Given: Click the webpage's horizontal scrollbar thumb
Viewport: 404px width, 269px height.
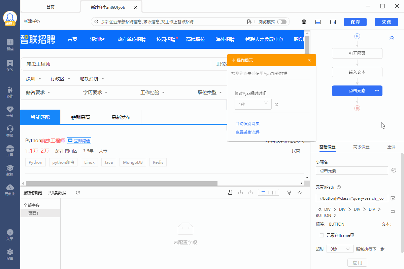Looking at the screenshot, I should click(121, 183).
